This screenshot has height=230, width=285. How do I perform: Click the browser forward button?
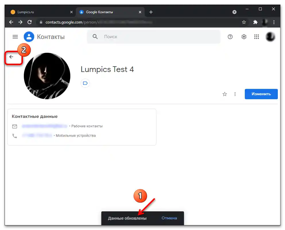[x=20, y=22]
